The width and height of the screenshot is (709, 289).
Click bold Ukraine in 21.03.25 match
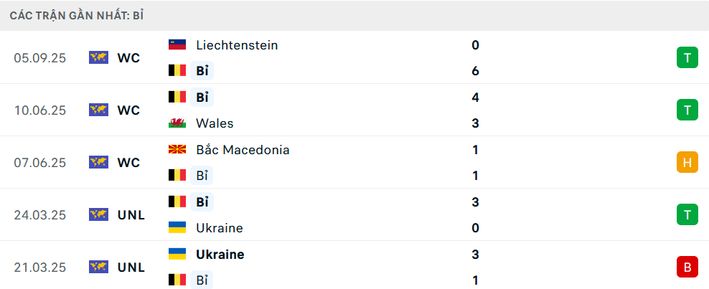coord(220,254)
